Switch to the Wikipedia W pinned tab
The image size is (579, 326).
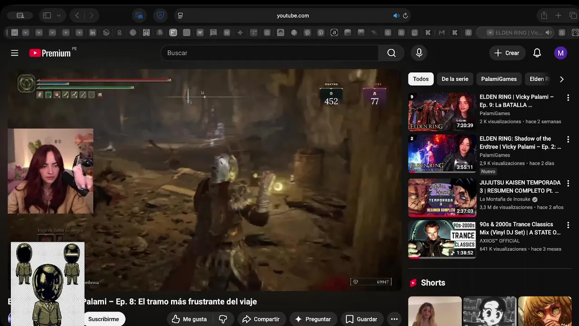coord(227,33)
